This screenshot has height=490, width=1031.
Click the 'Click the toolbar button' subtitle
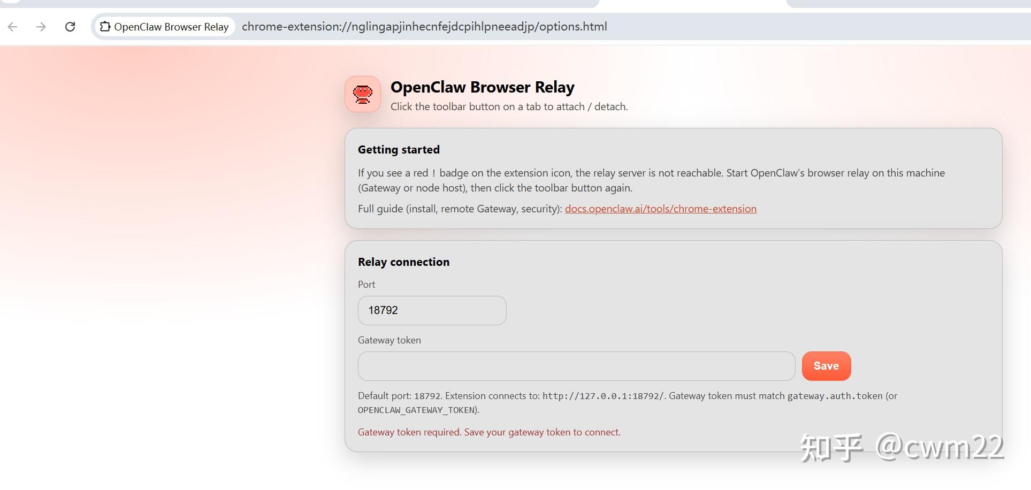coord(509,106)
